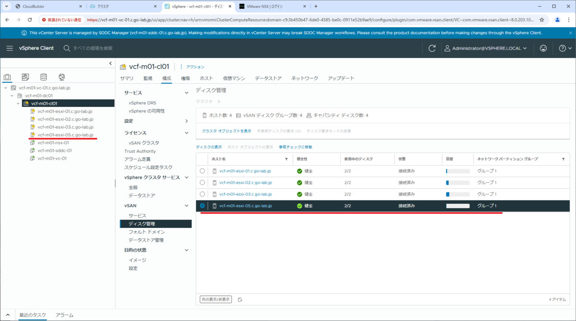Open the ネットワーク tab
The image size is (576, 321).
coord(305,78)
